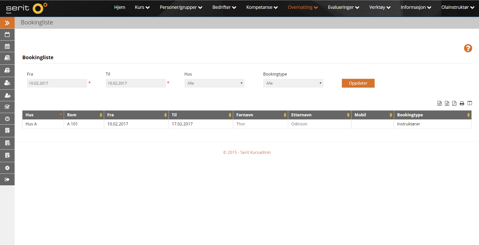Select the Hus A table cell

coord(43,124)
